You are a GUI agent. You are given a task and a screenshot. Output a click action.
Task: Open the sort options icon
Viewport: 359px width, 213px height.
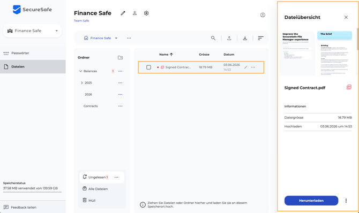point(260,38)
